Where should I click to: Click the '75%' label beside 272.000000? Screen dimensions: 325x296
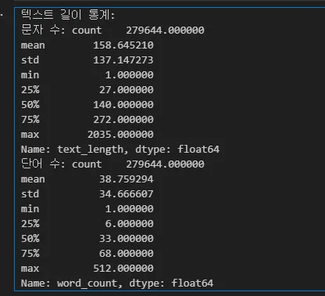coord(30,120)
